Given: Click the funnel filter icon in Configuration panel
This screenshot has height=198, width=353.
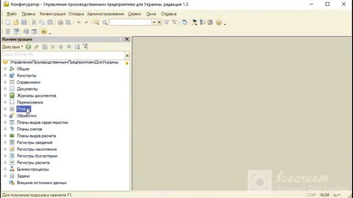Looking at the screenshot, I should [x=85, y=47].
